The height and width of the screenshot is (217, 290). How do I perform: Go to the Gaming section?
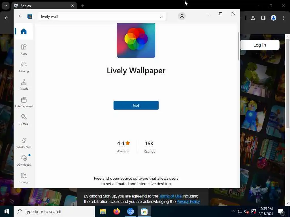[x=24, y=67]
